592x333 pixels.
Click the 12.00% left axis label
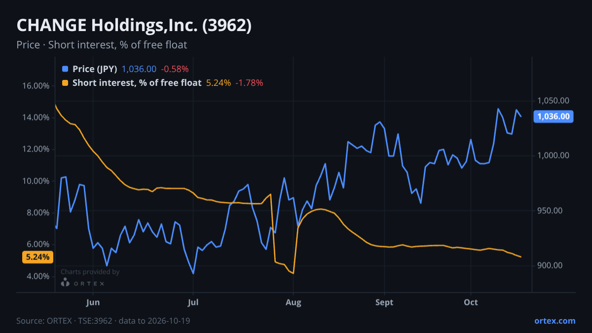(x=36, y=149)
